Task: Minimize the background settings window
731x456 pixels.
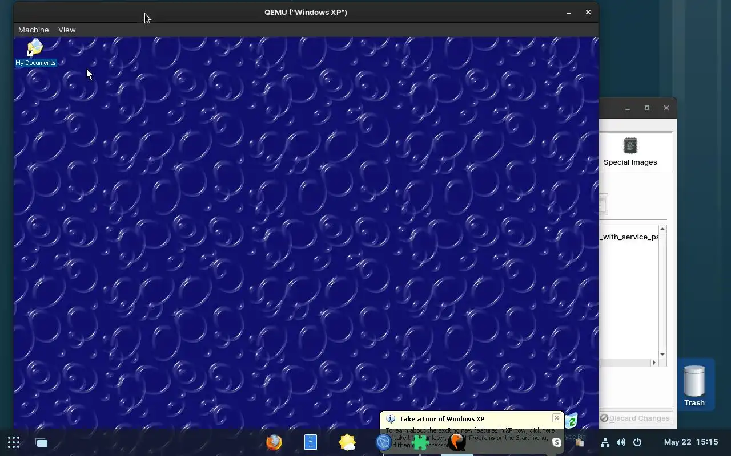Action: 628,108
